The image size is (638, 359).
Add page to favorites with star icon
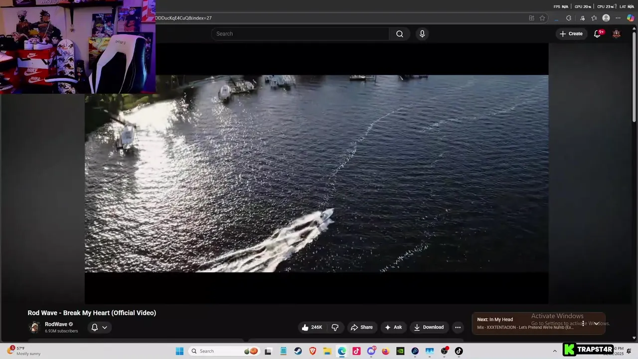[x=542, y=18]
